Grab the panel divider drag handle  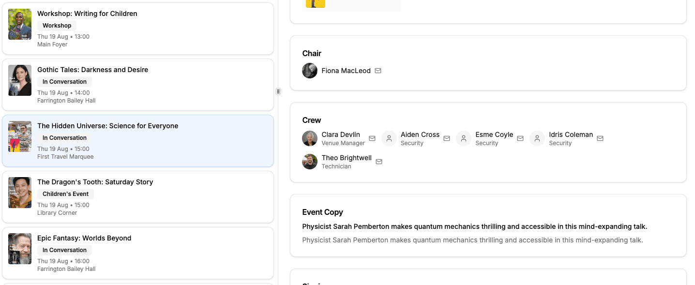(x=278, y=91)
